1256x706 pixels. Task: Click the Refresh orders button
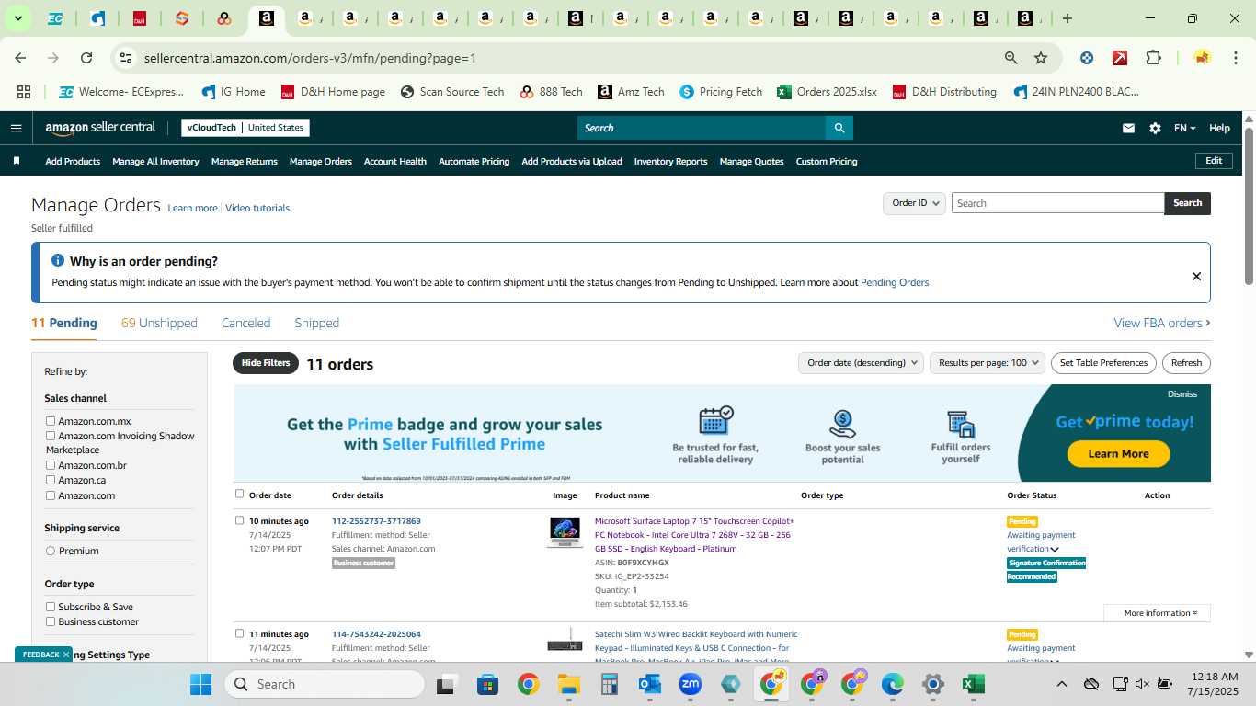click(x=1186, y=363)
